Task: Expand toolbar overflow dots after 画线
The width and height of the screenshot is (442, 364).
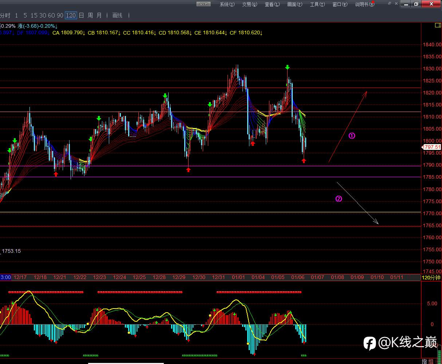Action: [x=130, y=15]
